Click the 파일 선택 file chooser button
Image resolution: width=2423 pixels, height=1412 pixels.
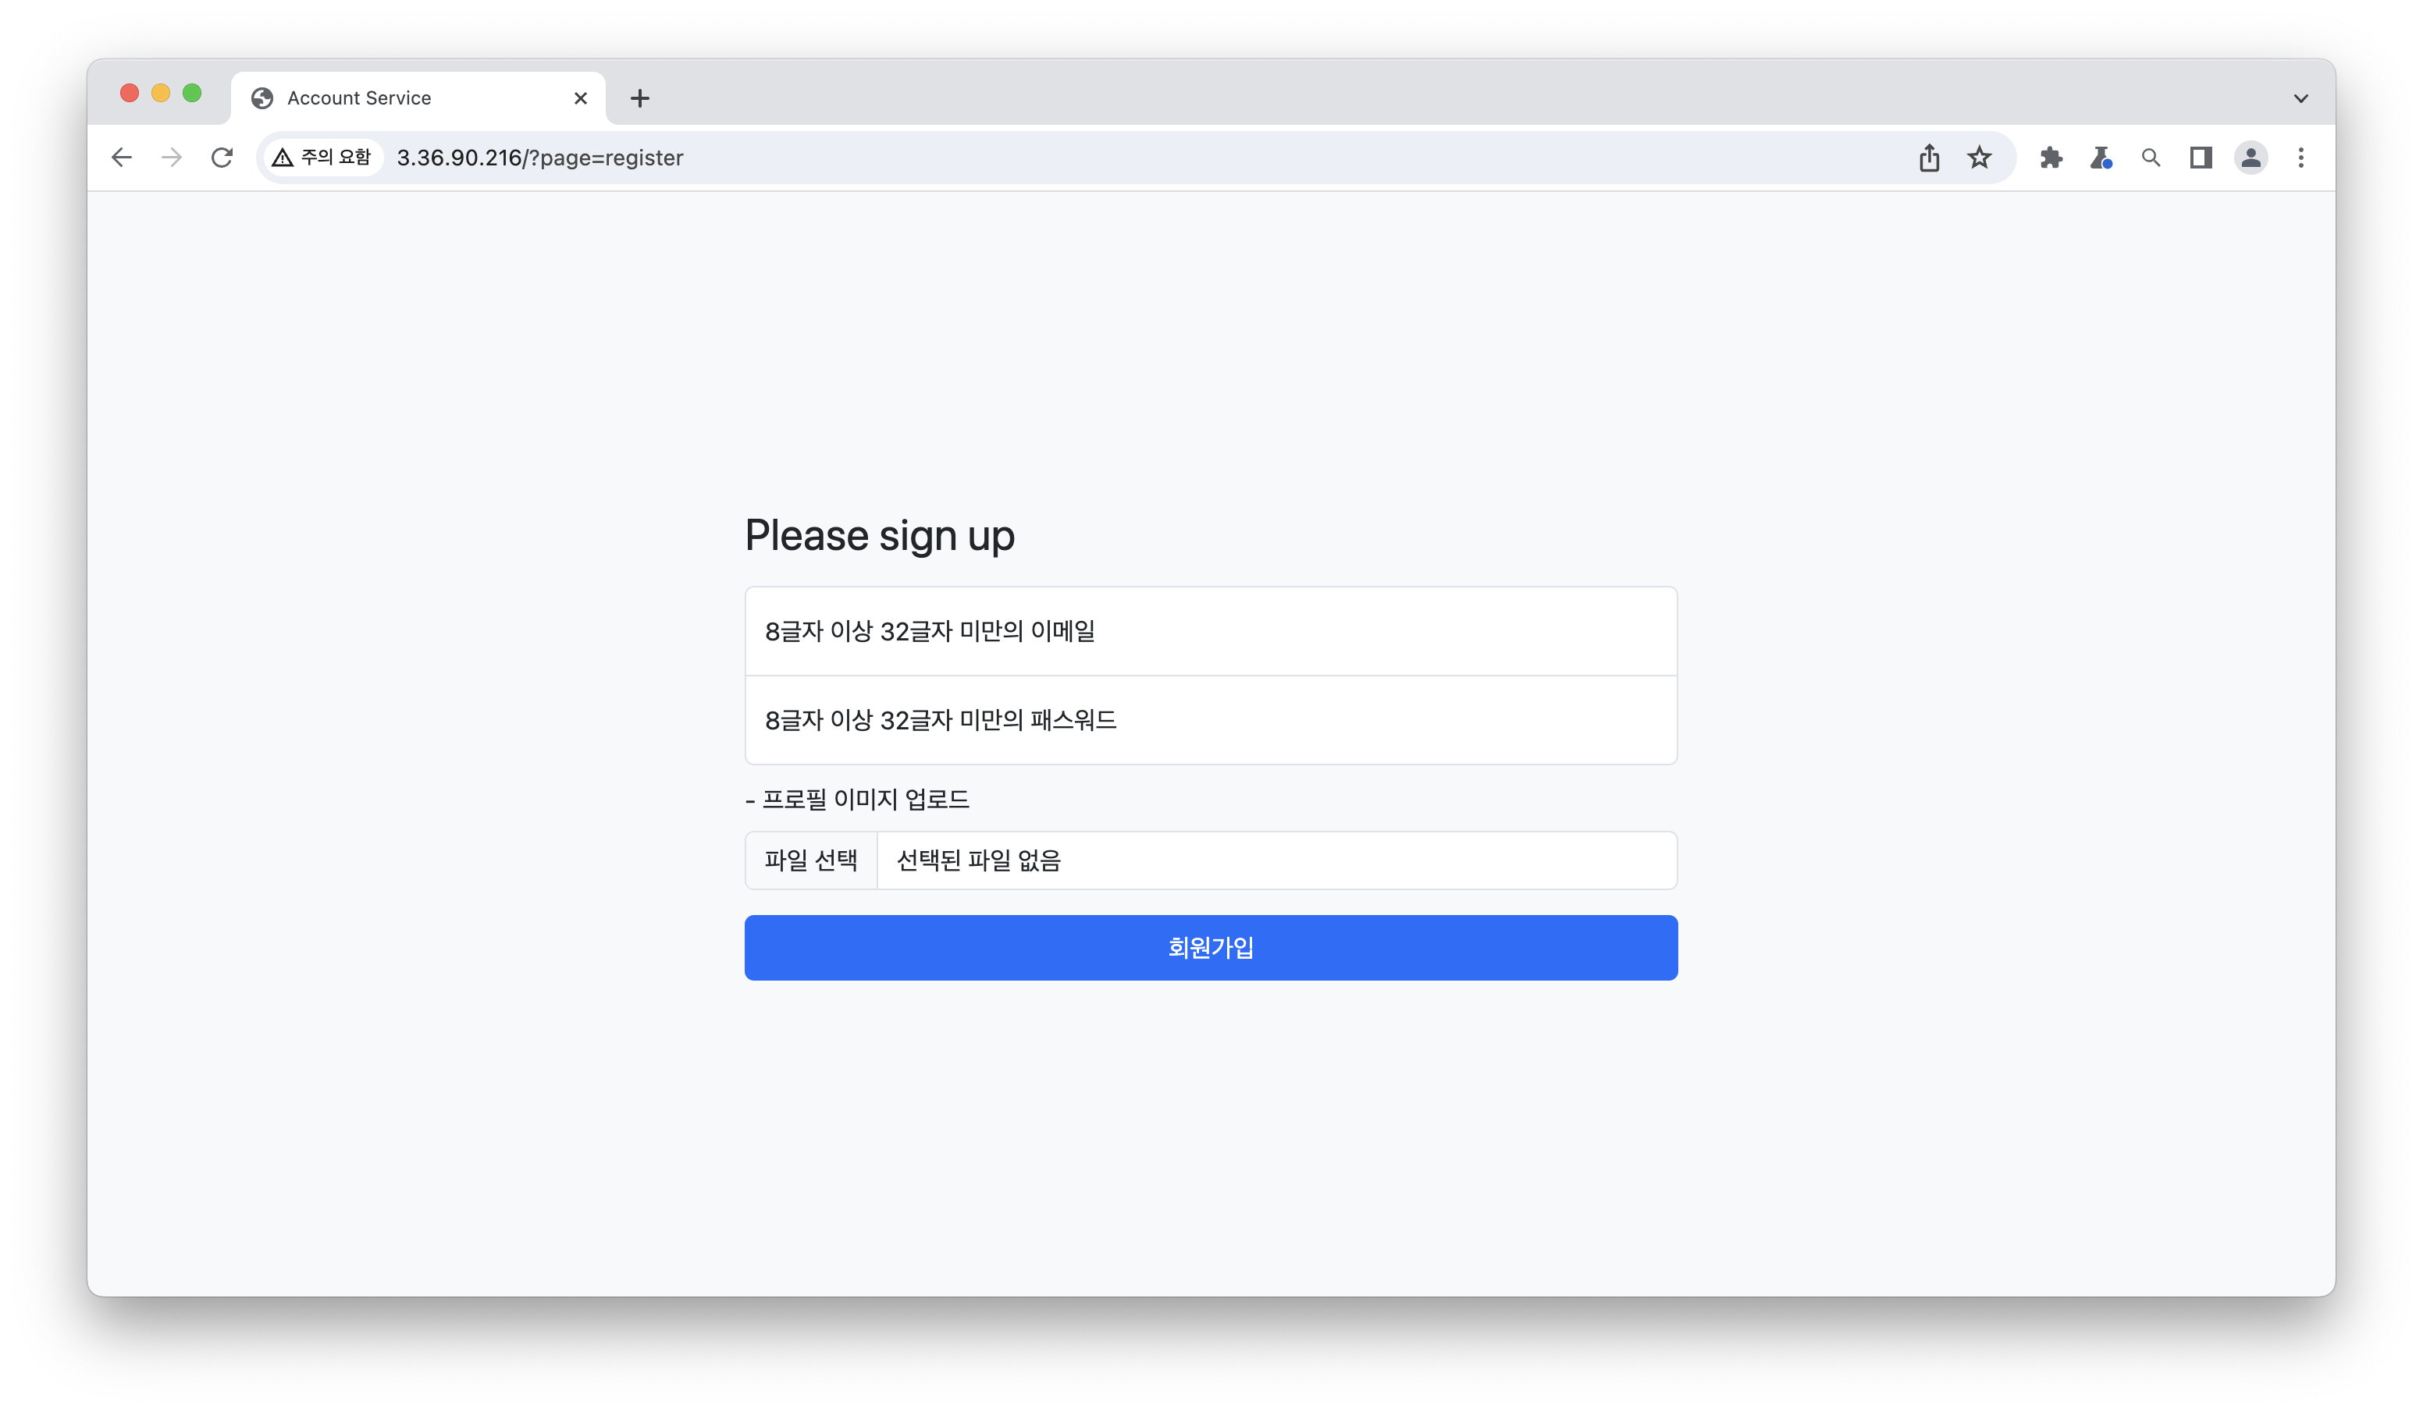[x=810, y=860]
